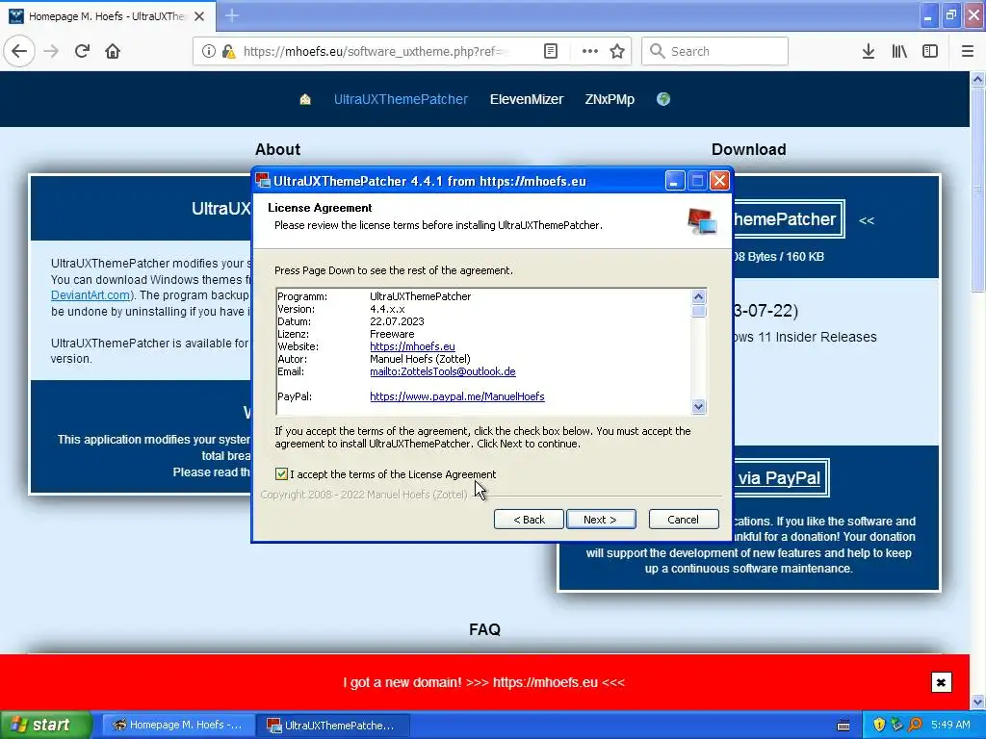Open page actions three-dot menu
This screenshot has width=986, height=739.
pos(590,51)
